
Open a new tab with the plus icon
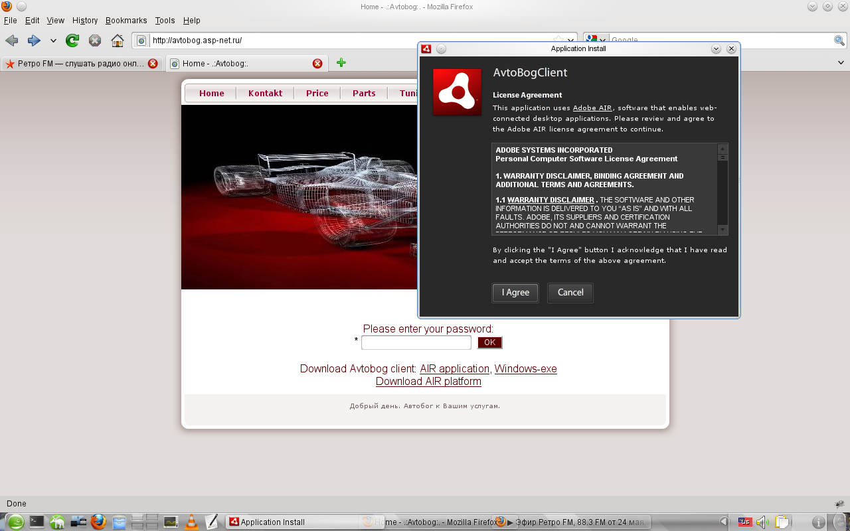coord(341,62)
